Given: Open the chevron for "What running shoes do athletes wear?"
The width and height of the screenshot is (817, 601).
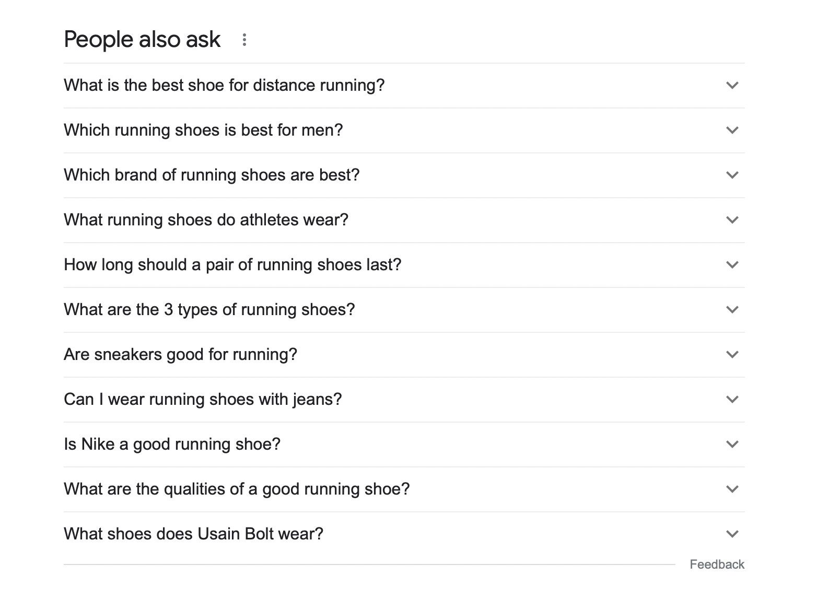Looking at the screenshot, I should 733,220.
